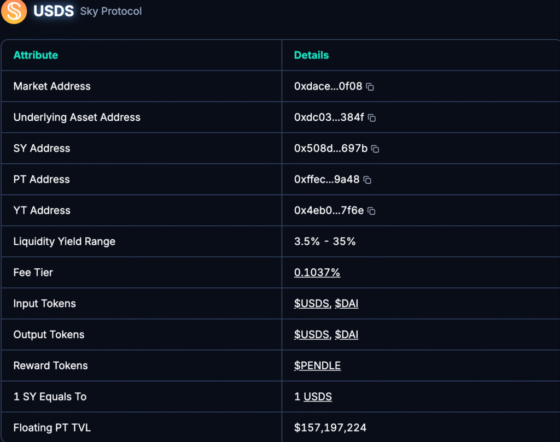Click the 0xdc03...384f address text
Viewport: 560px width, 442px height.
[x=329, y=117]
